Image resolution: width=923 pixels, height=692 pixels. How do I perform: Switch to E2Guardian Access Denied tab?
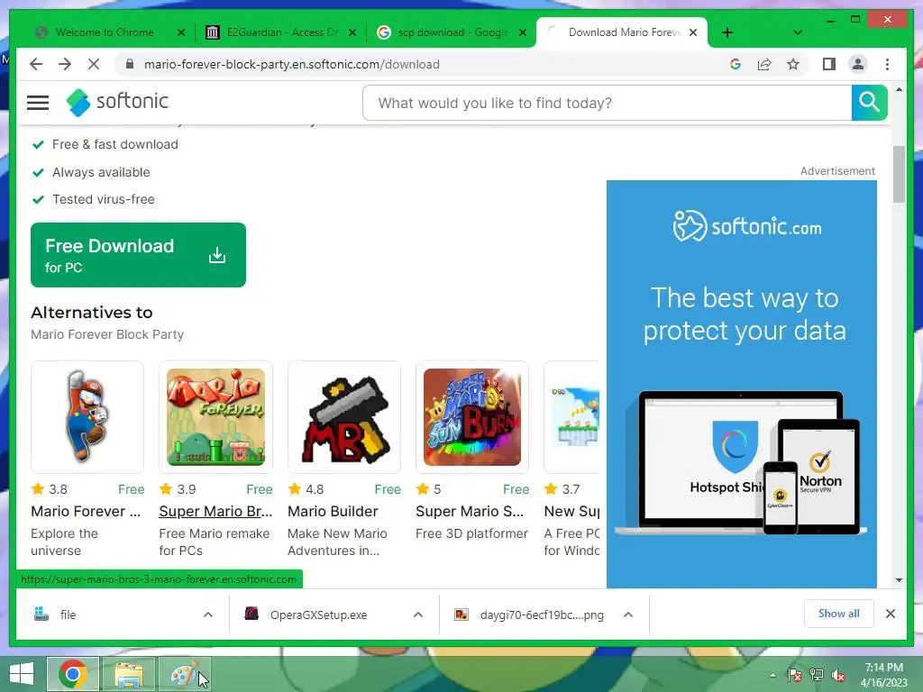tap(282, 32)
